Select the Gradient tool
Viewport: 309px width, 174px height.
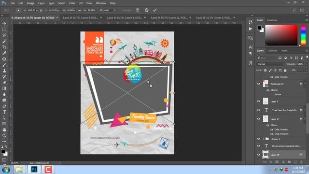4,88
